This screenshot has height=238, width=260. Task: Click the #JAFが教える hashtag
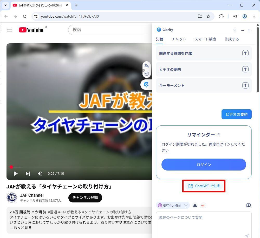(69, 212)
